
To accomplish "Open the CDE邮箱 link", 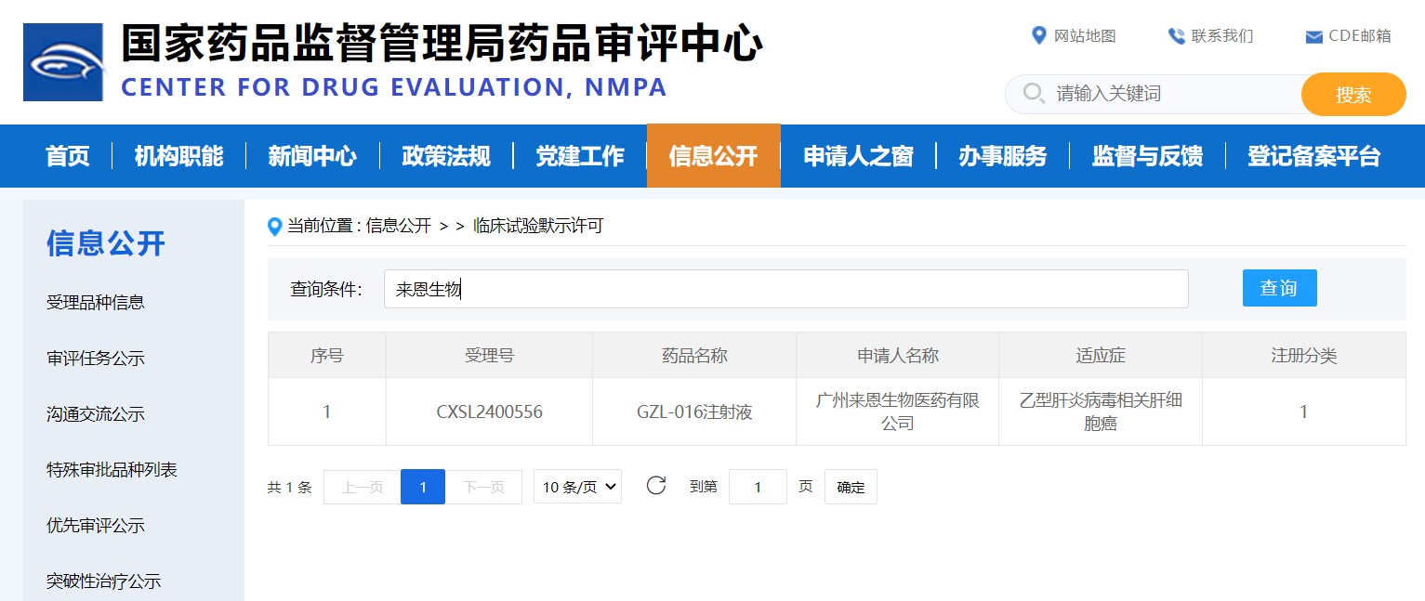I will click(x=1360, y=36).
